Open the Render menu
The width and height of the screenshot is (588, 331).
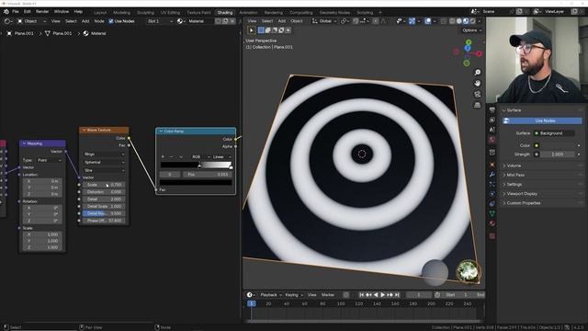pos(42,12)
